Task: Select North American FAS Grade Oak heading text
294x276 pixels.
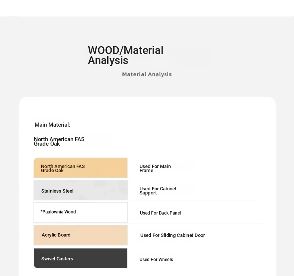Action: [59, 142]
